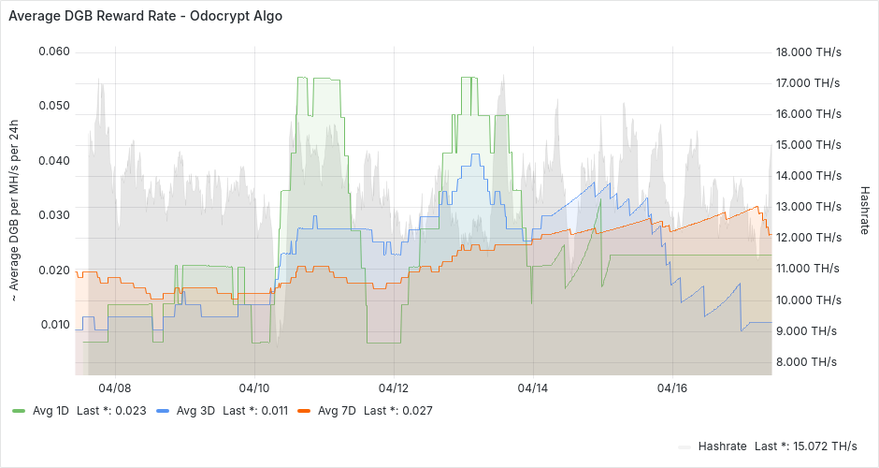This screenshot has width=879, height=468.
Task: Open the panel title 'Average DGB Reward Rate' menu
Action: (x=145, y=17)
